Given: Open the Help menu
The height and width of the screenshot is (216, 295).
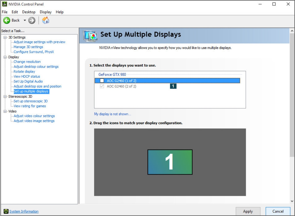Looking at the screenshot, I should coord(60,12).
